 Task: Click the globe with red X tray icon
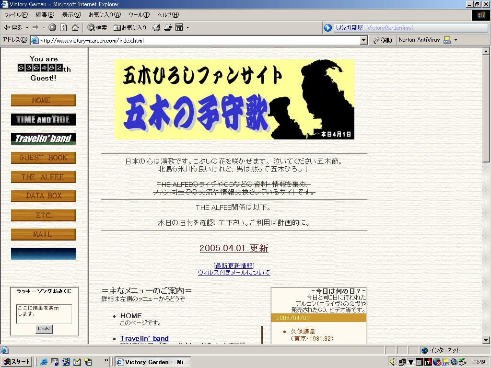coord(436,362)
